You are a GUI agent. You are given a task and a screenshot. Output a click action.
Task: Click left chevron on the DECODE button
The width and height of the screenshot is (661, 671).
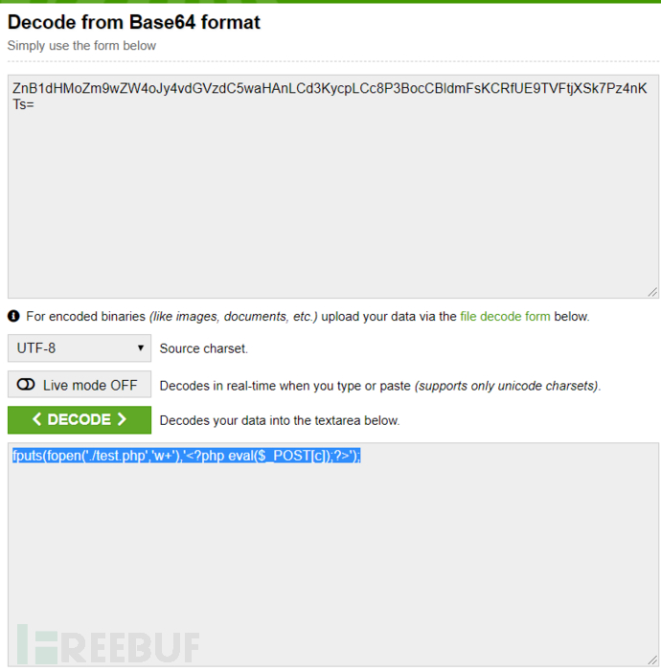pos(36,419)
